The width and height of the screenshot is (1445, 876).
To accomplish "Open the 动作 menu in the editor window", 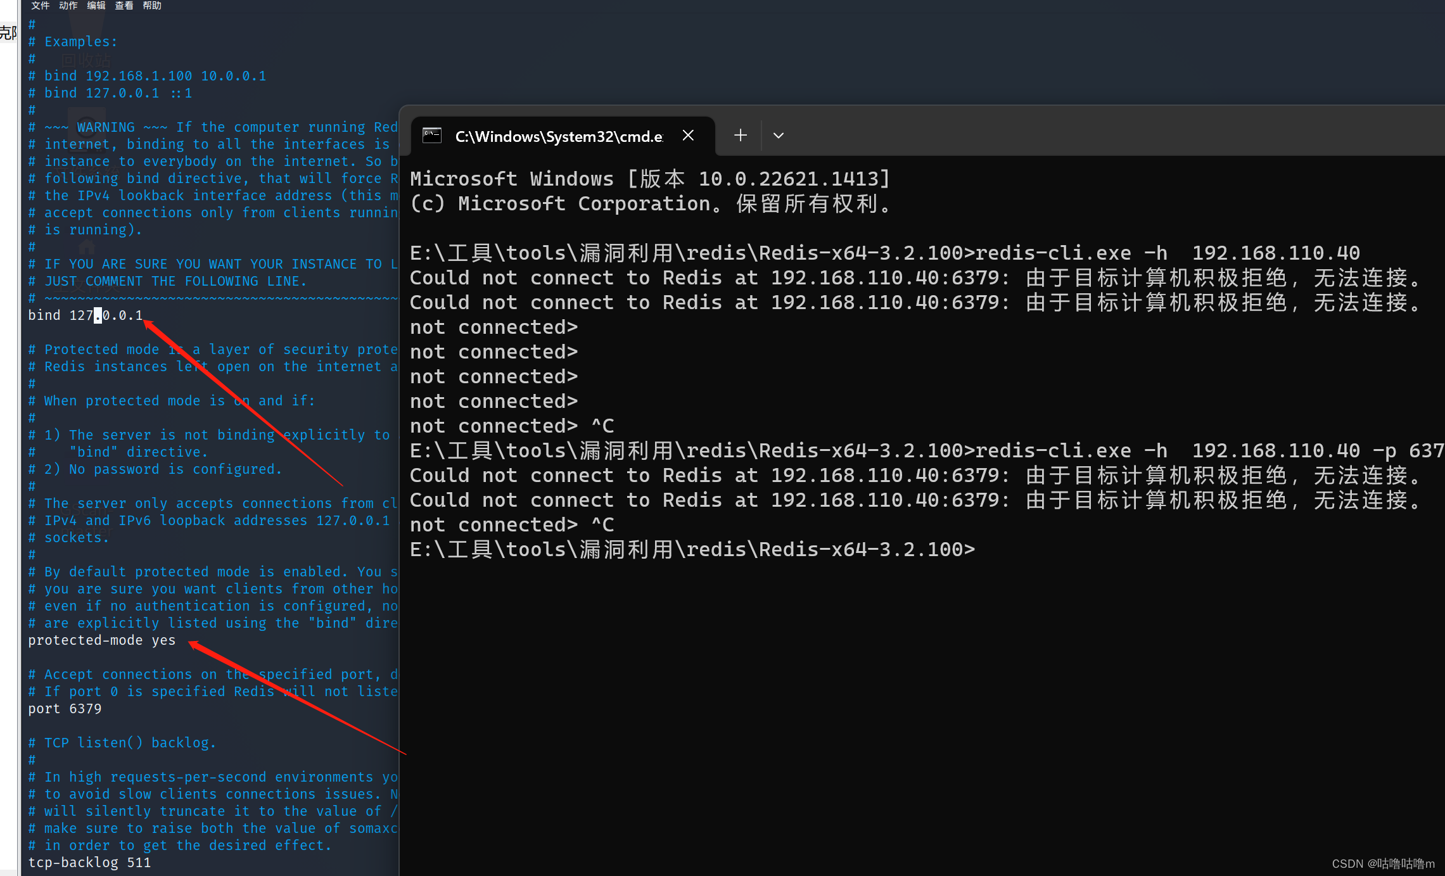I will 68,6.
